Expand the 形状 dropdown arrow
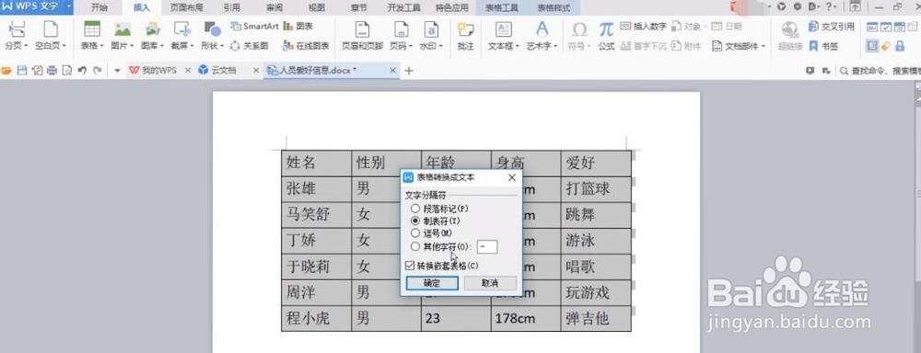Viewport: 921px width, 353px height. 222,46
